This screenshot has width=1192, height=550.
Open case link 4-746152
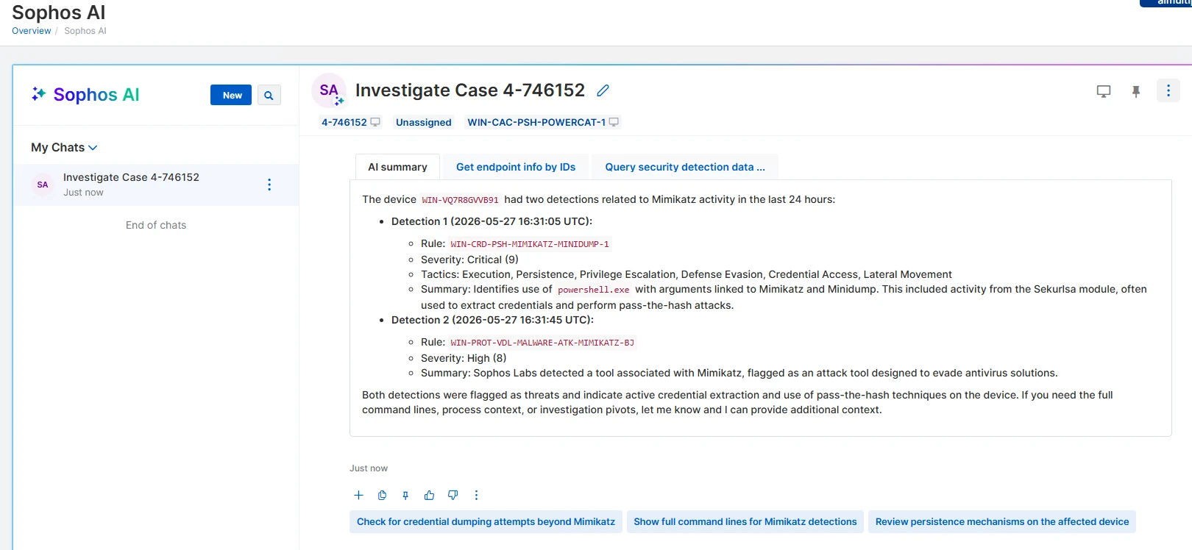(344, 122)
